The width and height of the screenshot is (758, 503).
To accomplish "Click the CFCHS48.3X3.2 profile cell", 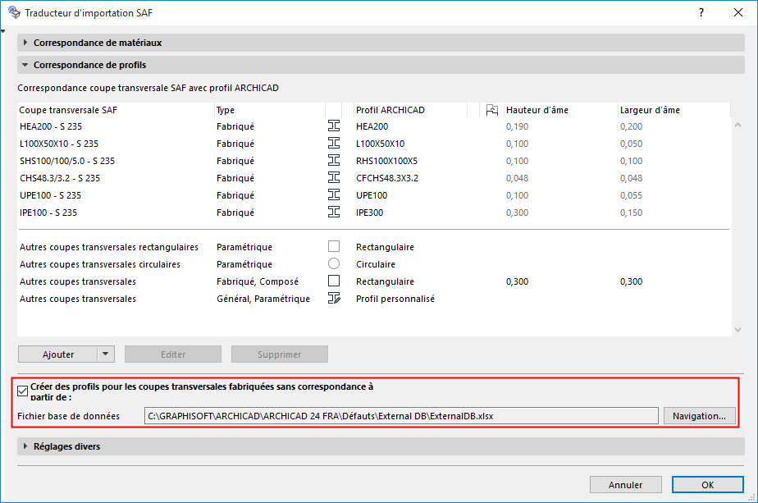I will point(387,178).
